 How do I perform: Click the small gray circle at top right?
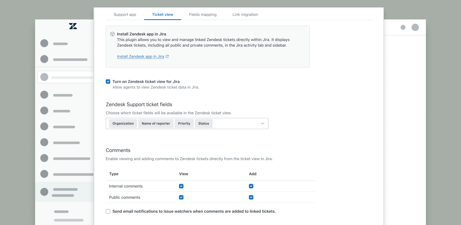click(x=403, y=27)
